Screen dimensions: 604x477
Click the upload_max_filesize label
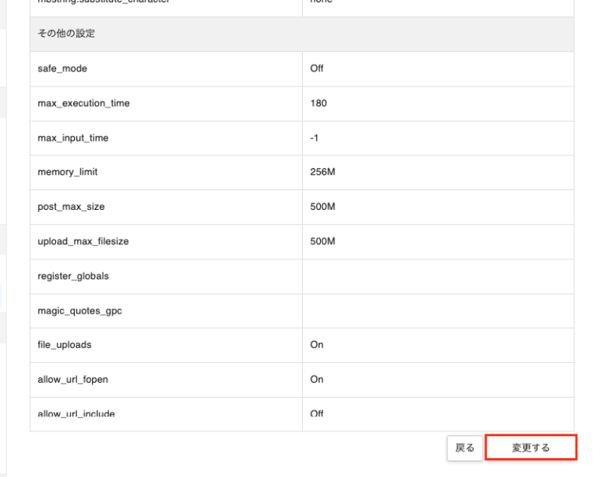click(x=83, y=241)
